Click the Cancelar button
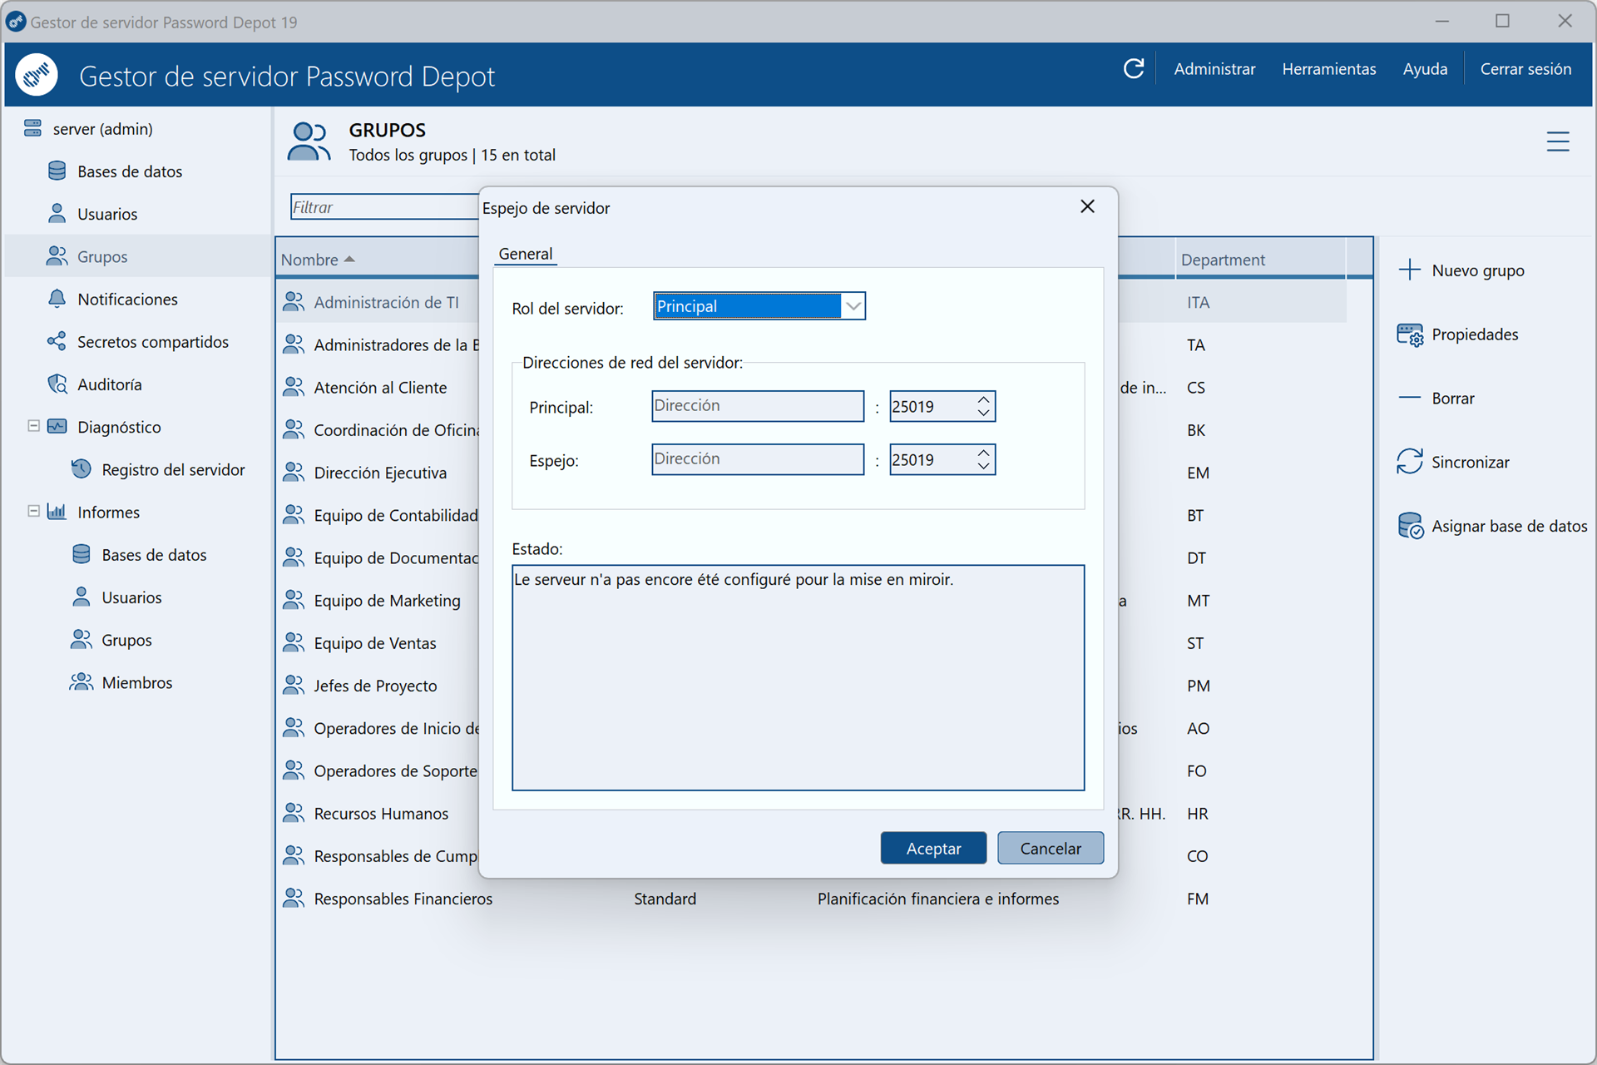Screen dimensions: 1597x1065 pyautogui.click(x=1051, y=848)
